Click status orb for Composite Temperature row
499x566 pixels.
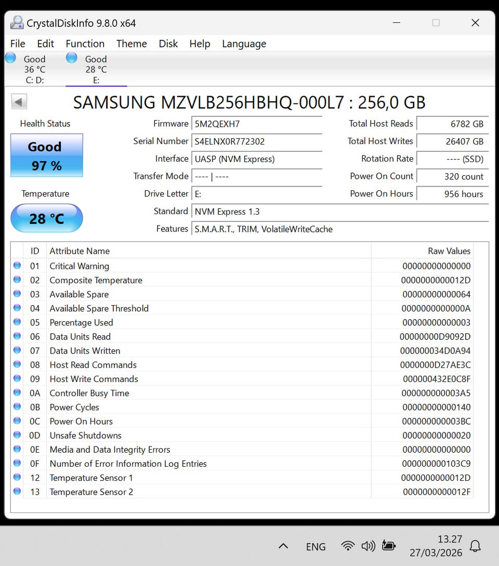click(17, 280)
